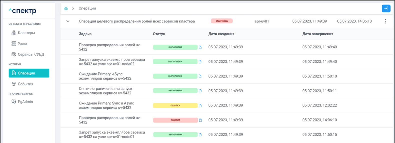Viewport: 395px width, 143px height.
Task: Open PgAdmin resource link
Action: tap(25, 102)
